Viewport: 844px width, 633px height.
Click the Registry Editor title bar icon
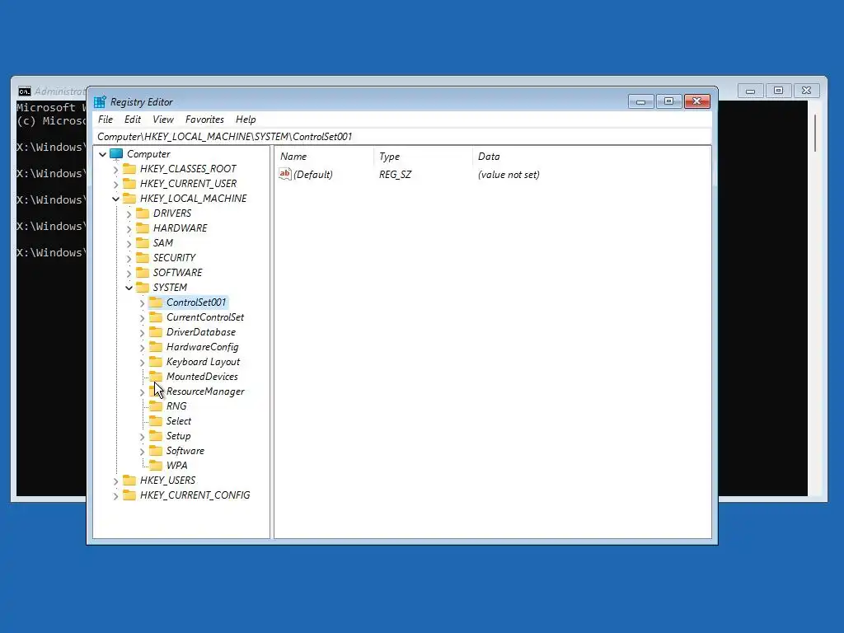(100, 101)
